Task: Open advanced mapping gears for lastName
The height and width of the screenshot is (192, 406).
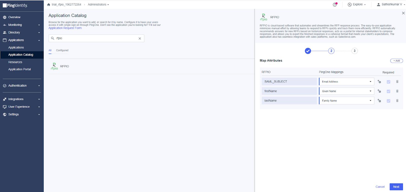Action: point(379,101)
